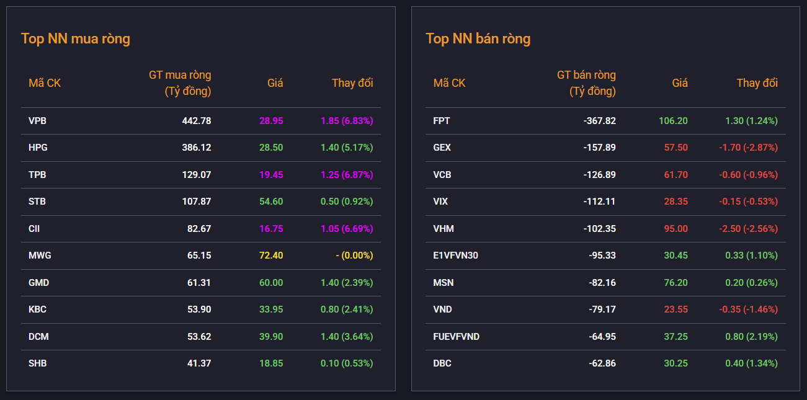Click STB change 0.50 (0.92%)

pyautogui.click(x=347, y=202)
